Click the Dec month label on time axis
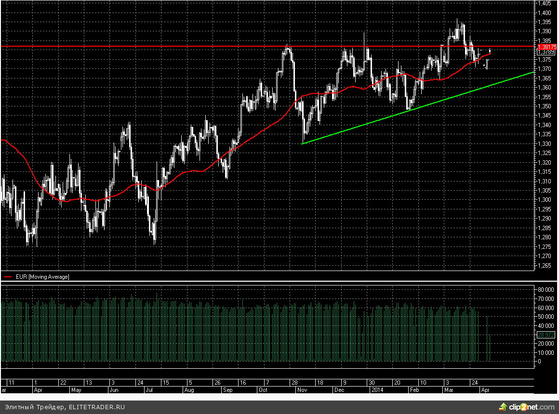This screenshot has width=559, height=414. click(x=340, y=390)
